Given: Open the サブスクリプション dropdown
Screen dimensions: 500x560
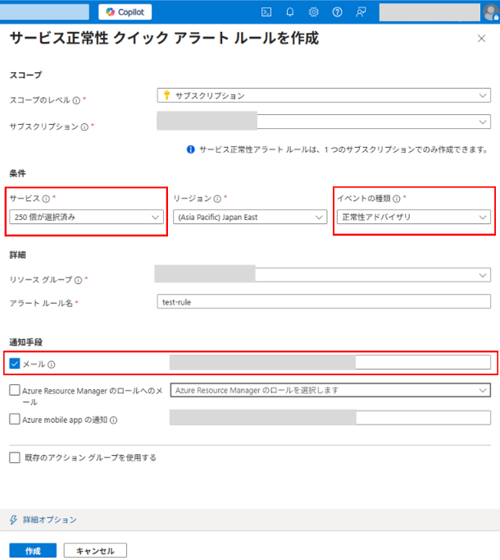Looking at the screenshot, I should 324,122.
